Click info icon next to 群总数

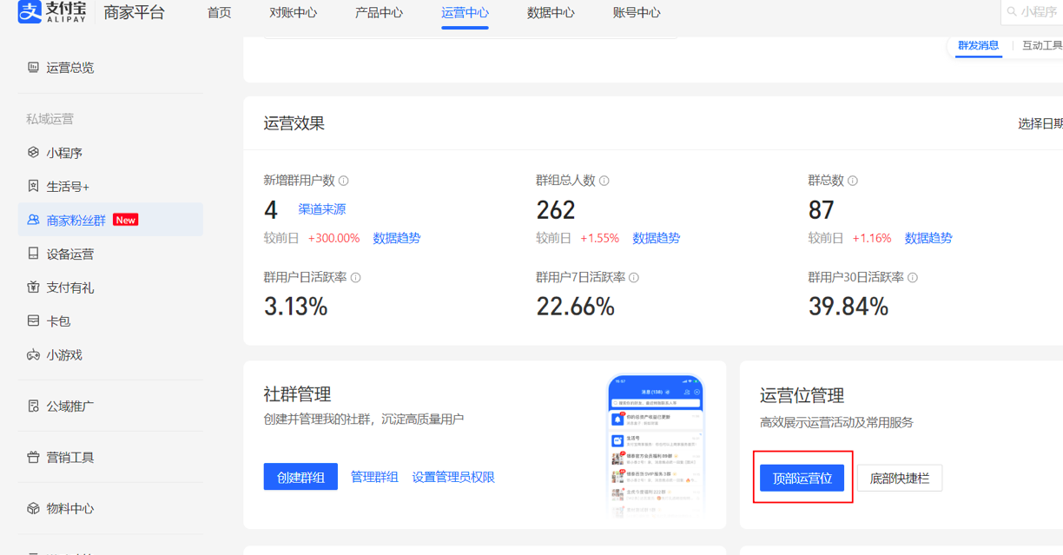853,181
